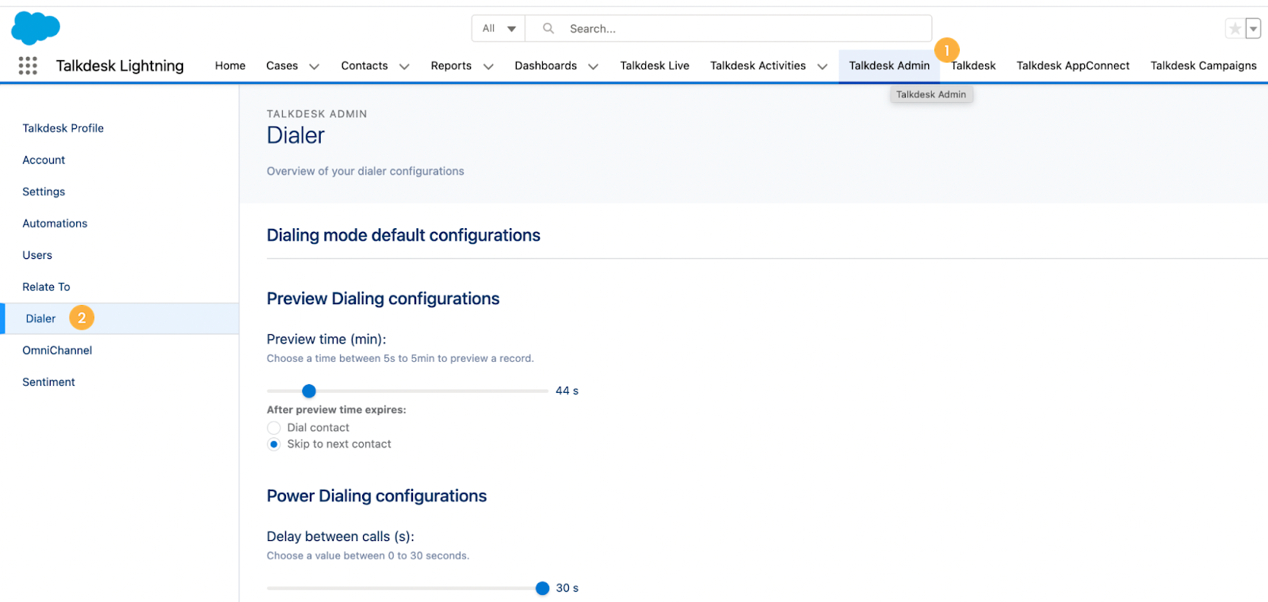Open the Talkdesk AppConnect tab
The image size is (1268, 602).
pos(1073,66)
